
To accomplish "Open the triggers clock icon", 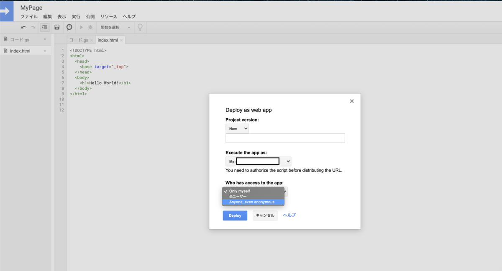I will (69, 27).
